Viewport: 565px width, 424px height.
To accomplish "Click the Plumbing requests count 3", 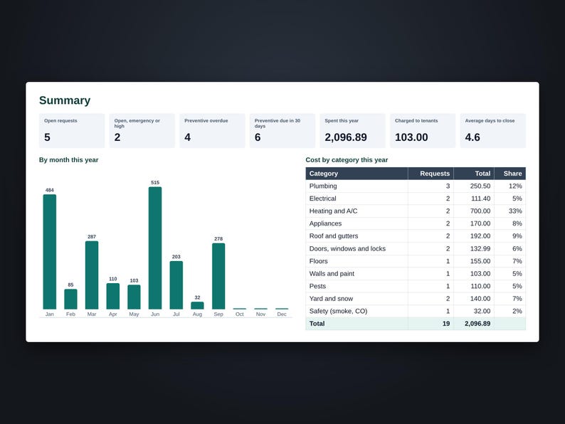I will pos(448,186).
